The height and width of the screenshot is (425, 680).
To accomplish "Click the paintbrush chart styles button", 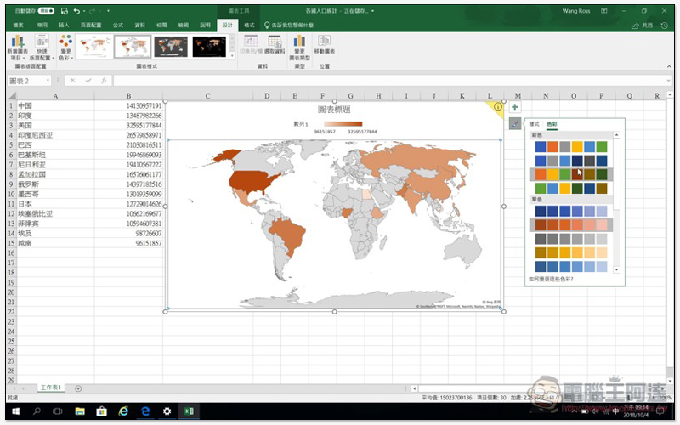I will tap(514, 124).
